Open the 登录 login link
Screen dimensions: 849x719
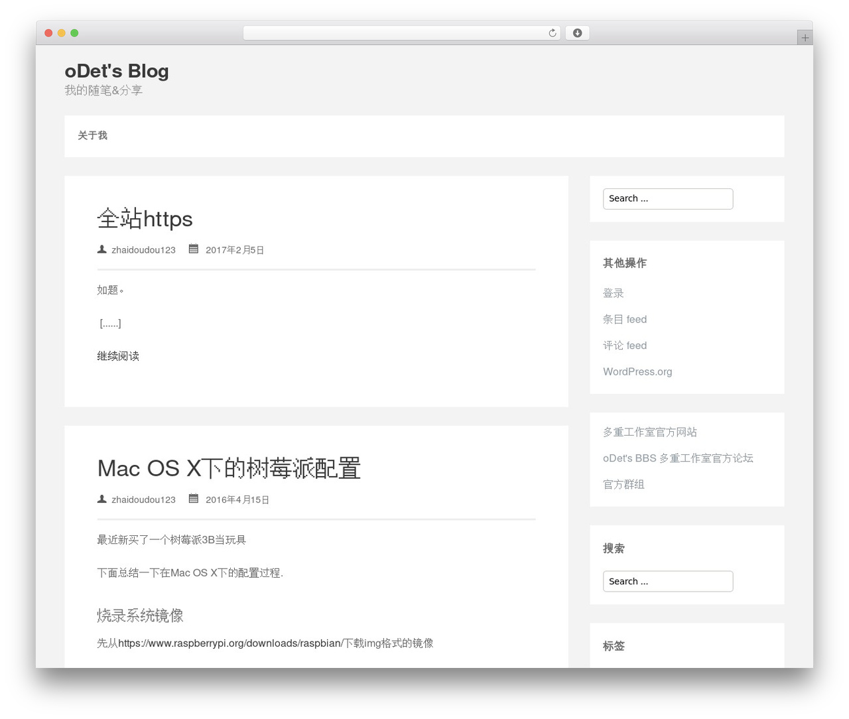(614, 293)
